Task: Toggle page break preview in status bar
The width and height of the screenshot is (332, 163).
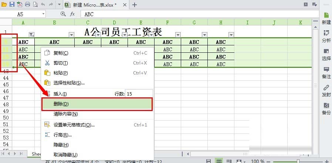Action: click(229, 161)
